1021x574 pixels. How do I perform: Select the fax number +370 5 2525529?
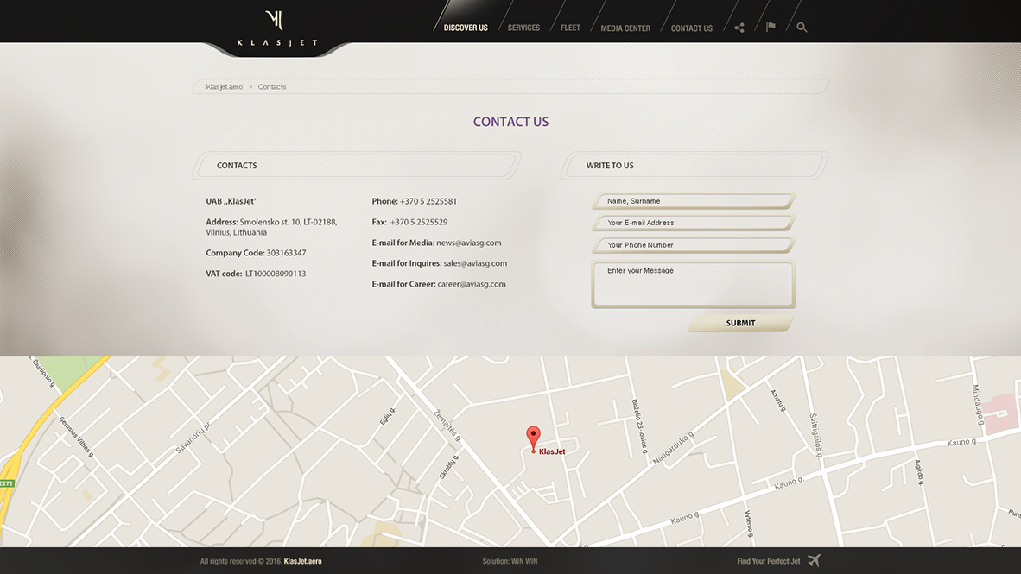(x=419, y=222)
